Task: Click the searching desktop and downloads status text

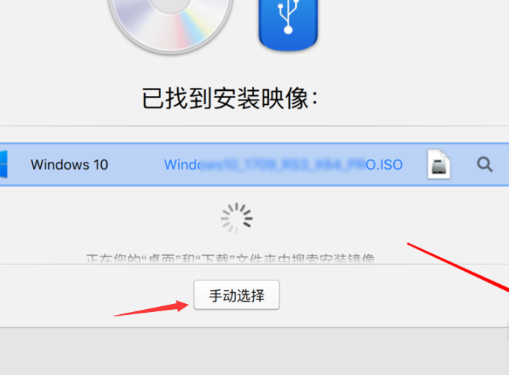Action: (230, 259)
